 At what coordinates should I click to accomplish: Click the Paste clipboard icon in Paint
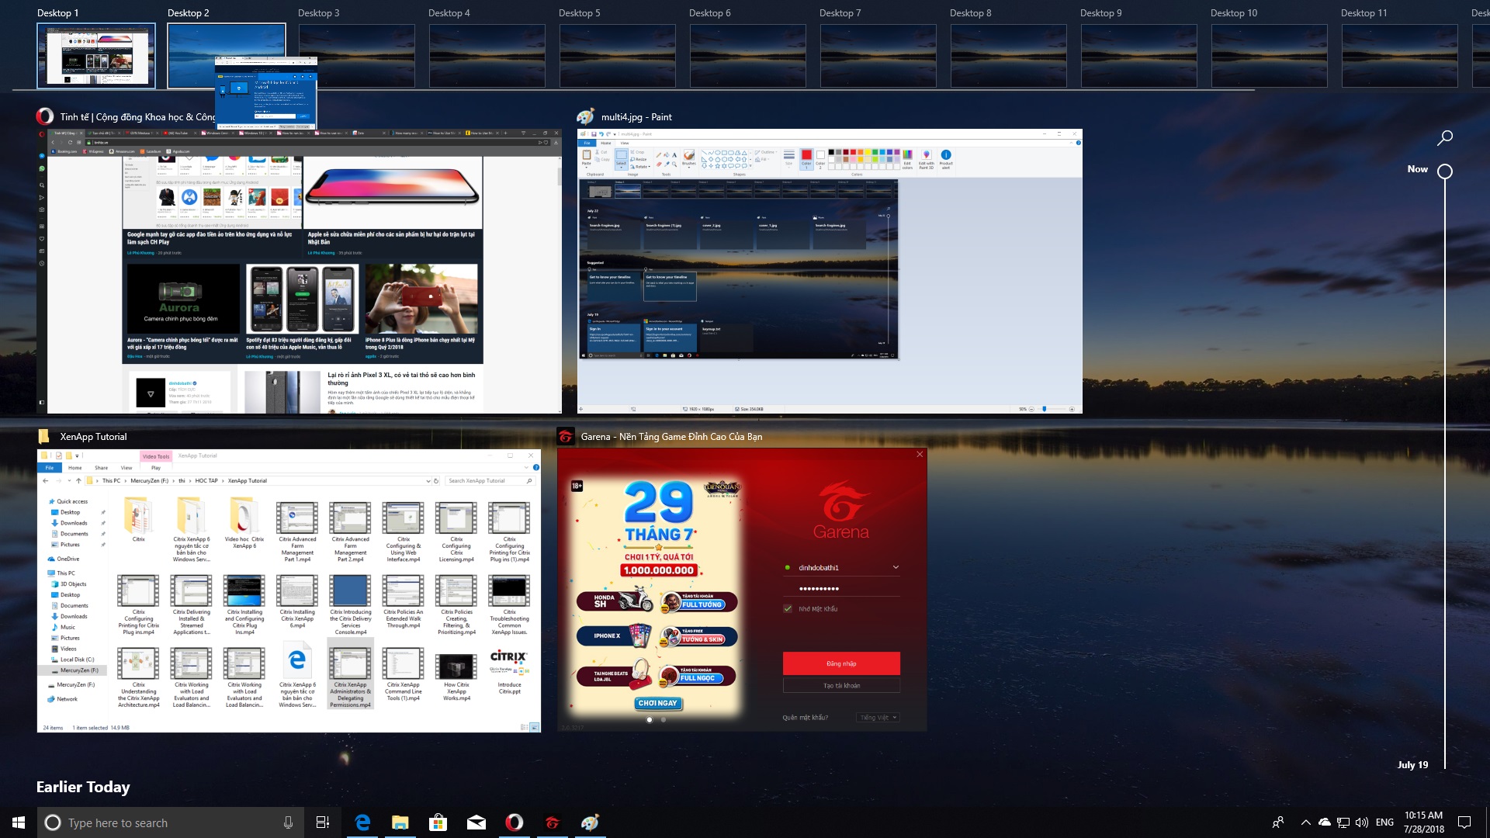pos(587,154)
